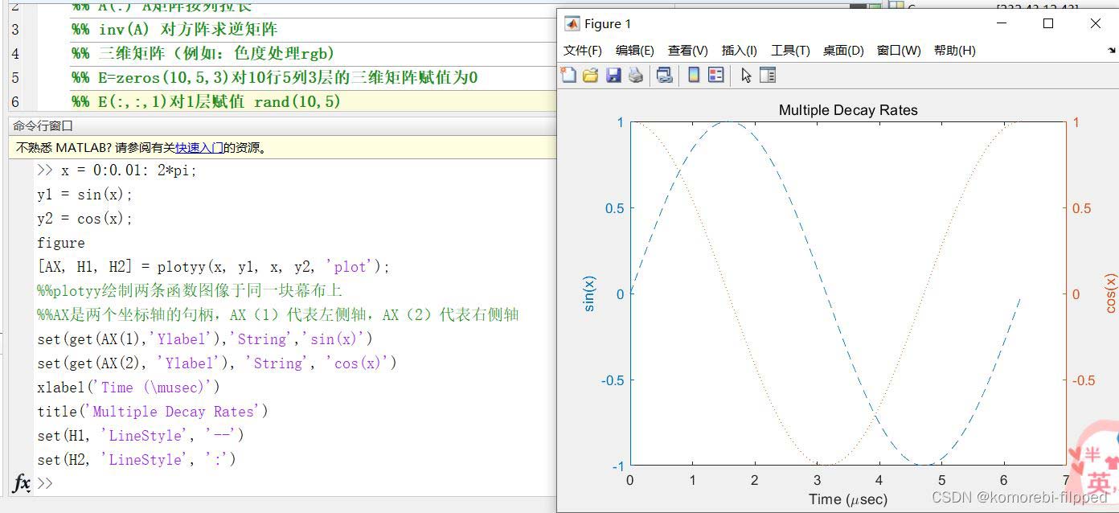The height and width of the screenshot is (513, 1119).
Task: Click the New Figure toolbar icon
Action: pos(569,76)
